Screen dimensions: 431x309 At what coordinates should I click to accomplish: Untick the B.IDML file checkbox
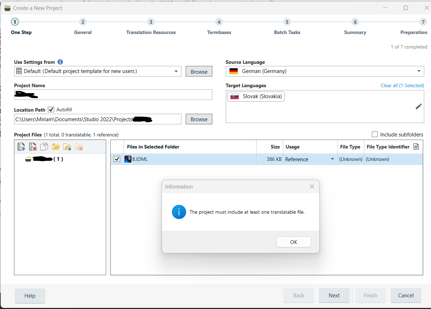117,159
